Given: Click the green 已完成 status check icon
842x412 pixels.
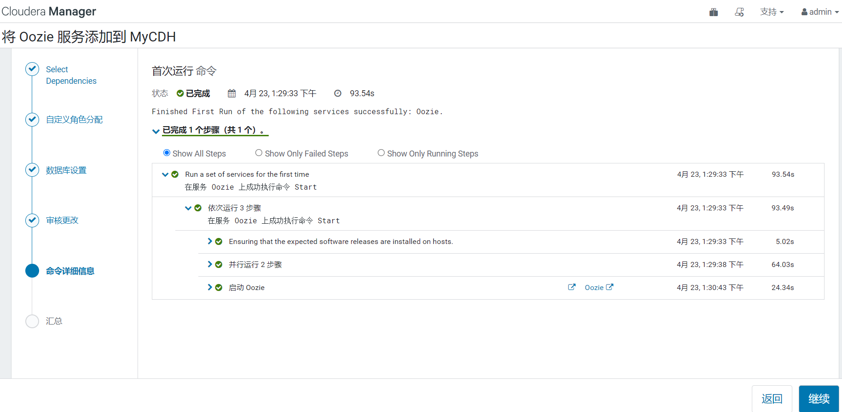Looking at the screenshot, I should point(180,93).
